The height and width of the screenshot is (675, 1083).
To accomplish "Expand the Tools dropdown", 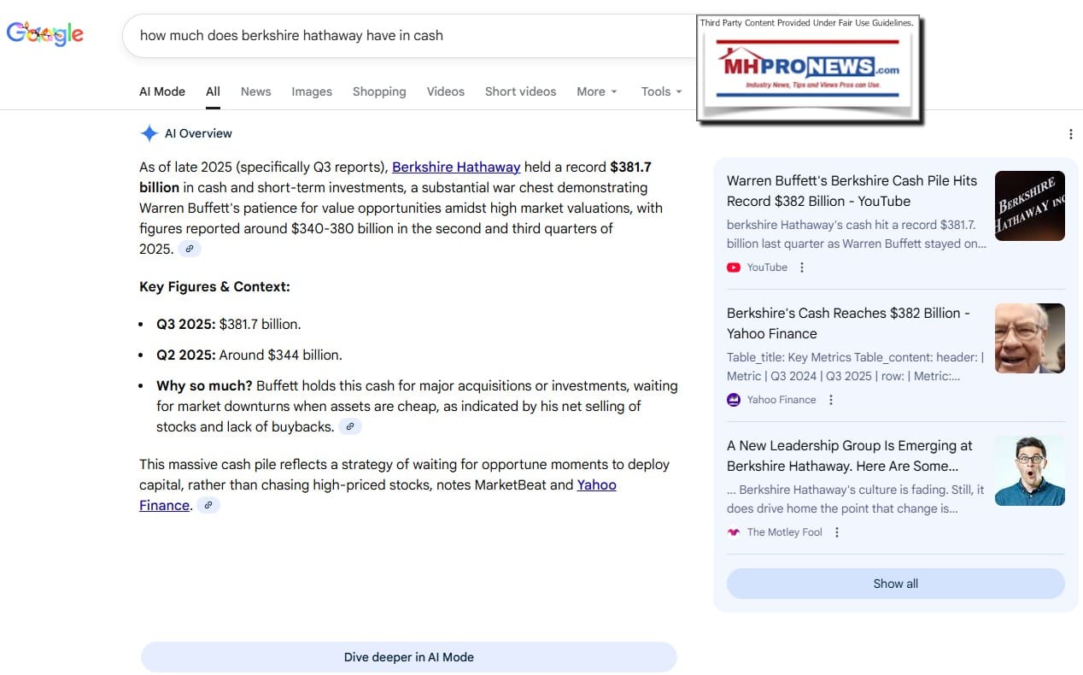I will (661, 91).
